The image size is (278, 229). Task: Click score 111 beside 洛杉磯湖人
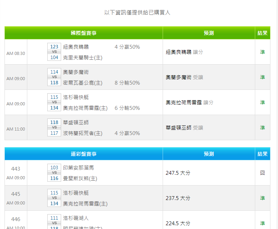pyautogui.click(x=54, y=218)
